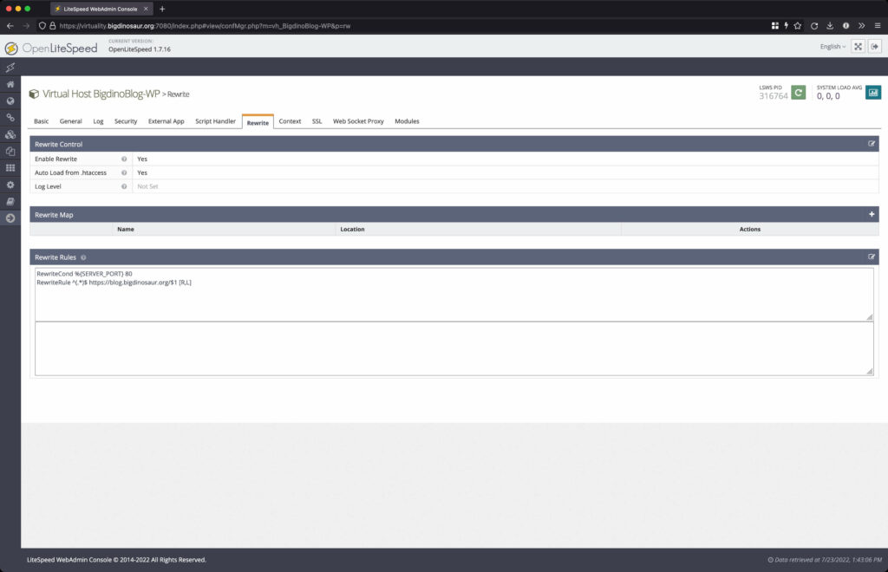Viewport: 888px width, 572px height.
Task: Log out using the exit icon in the header
Action: point(874,46)
